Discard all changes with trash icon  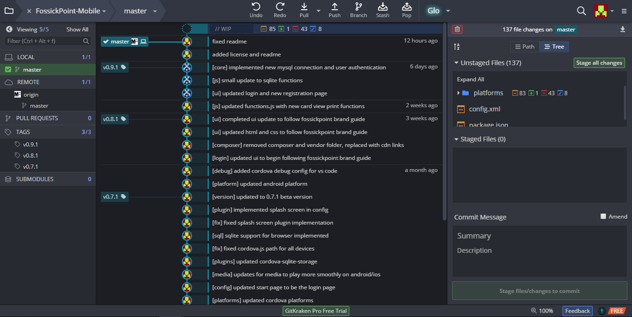(x=458, y=29)
